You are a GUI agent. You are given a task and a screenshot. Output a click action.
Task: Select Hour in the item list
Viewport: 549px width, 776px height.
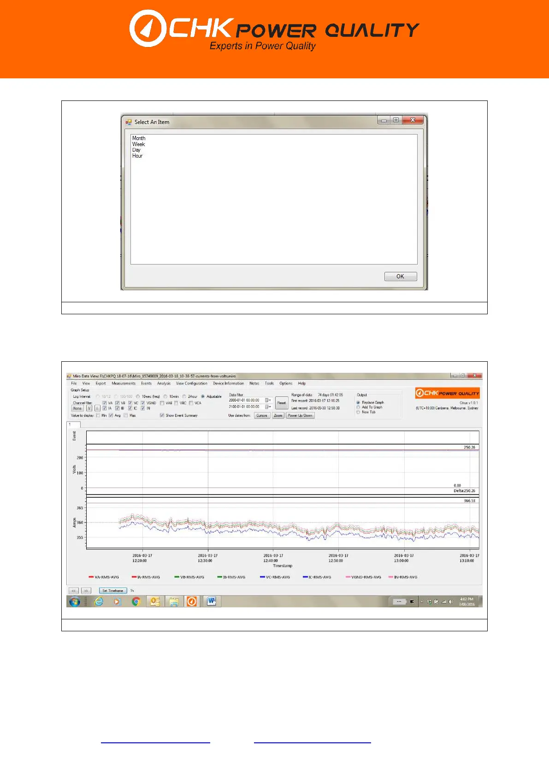point(137,156)
